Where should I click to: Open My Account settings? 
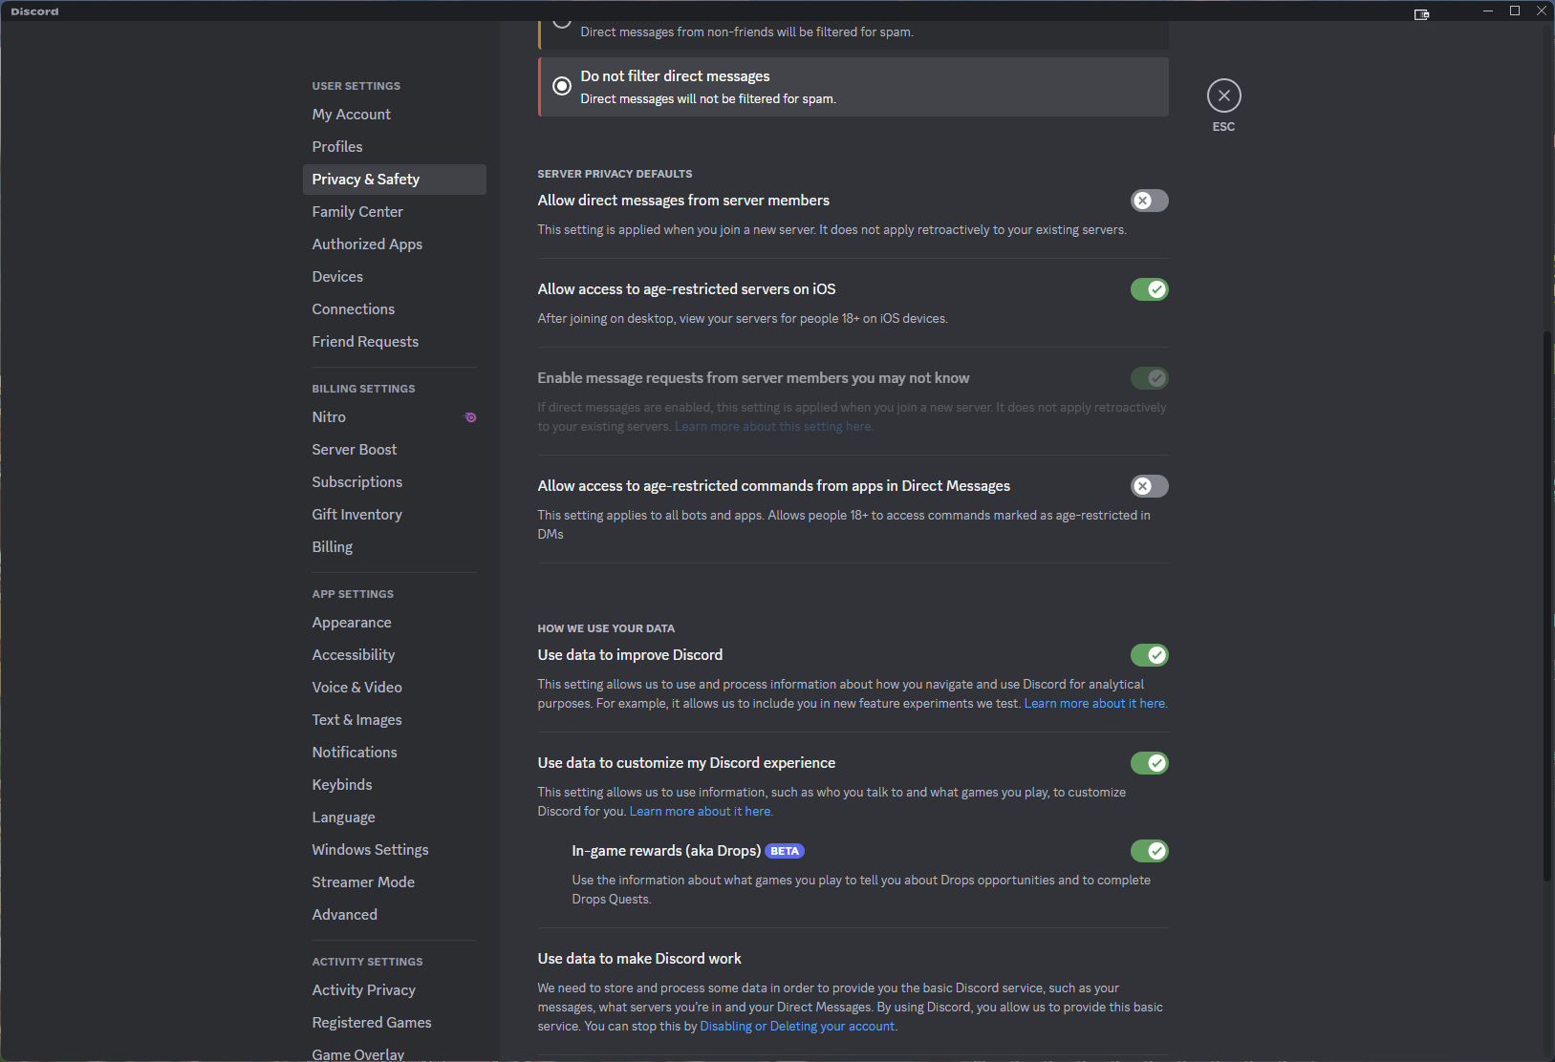(x=351, y=115)
